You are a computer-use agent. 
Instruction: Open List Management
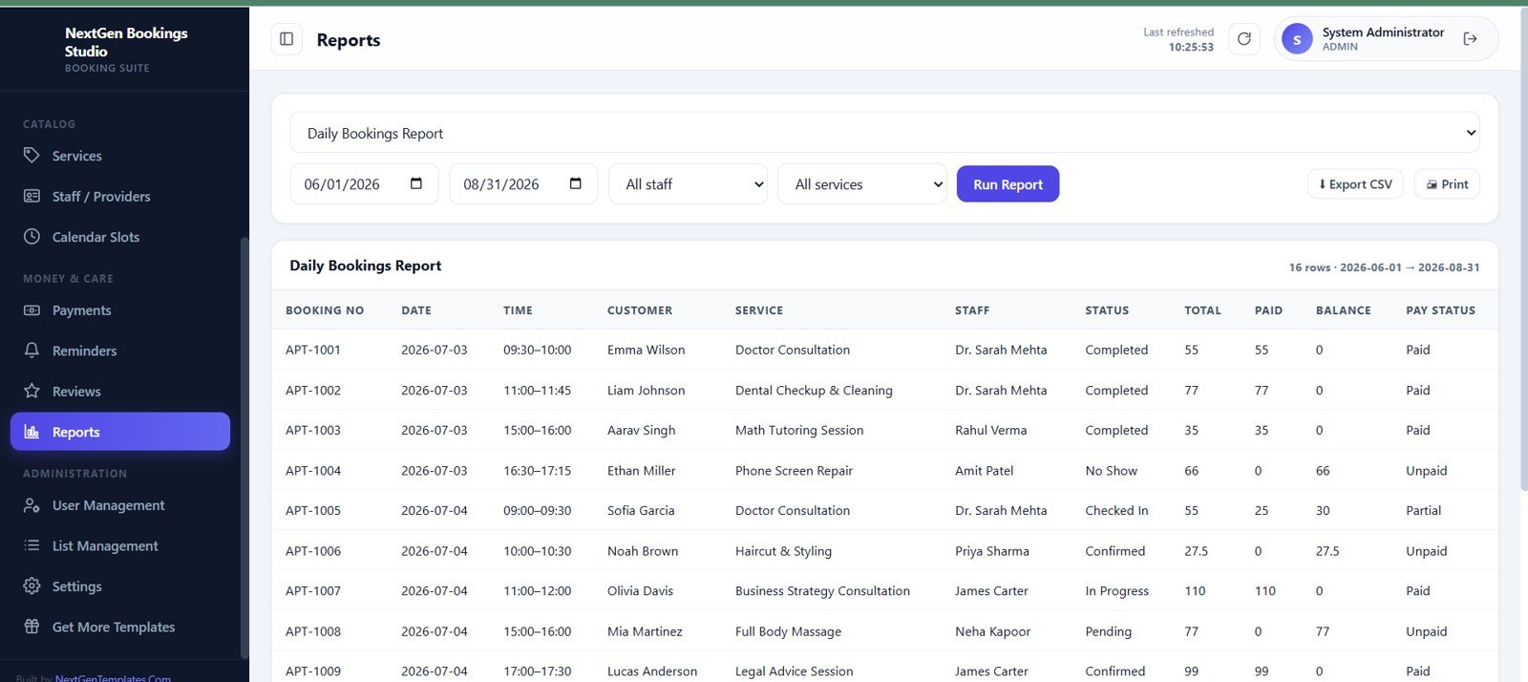120,545
